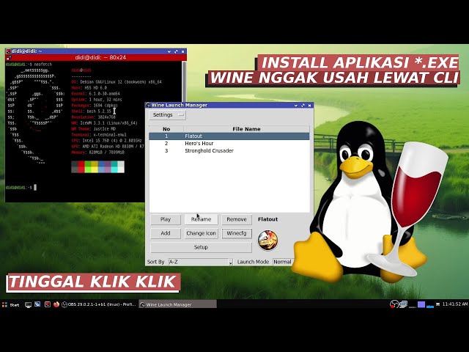Select the Hero's Hour row
The width and height of the screenshot is (469, 352).
tap(229, 144)
